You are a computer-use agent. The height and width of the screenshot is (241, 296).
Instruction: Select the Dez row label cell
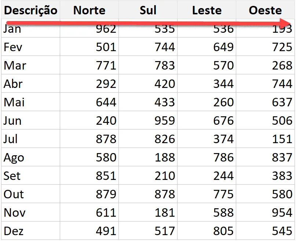30,231
